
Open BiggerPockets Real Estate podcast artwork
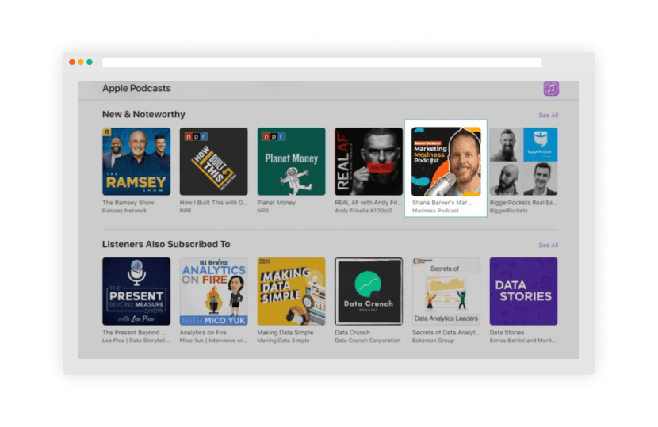coord(523,162)
